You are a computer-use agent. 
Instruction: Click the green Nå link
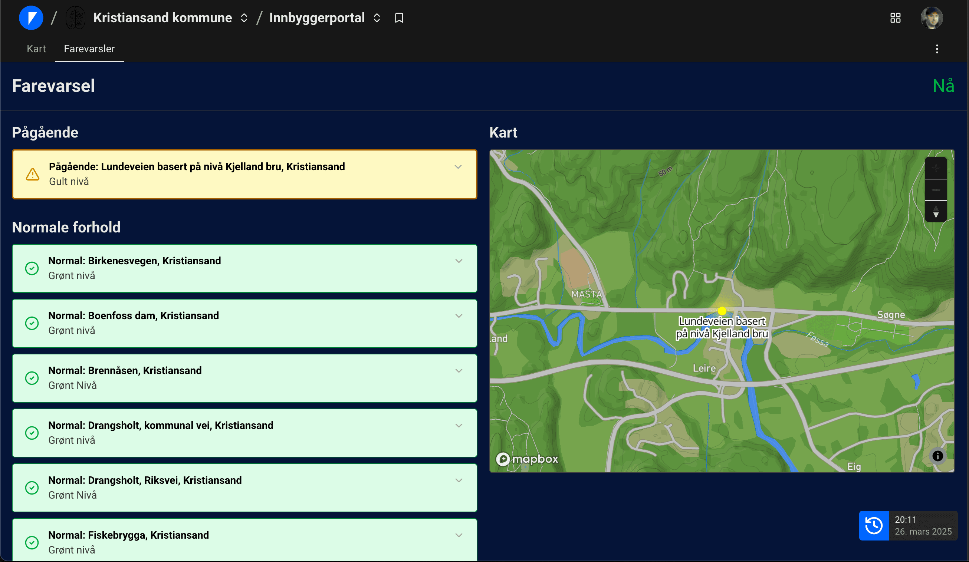click(x=944, y=85)
